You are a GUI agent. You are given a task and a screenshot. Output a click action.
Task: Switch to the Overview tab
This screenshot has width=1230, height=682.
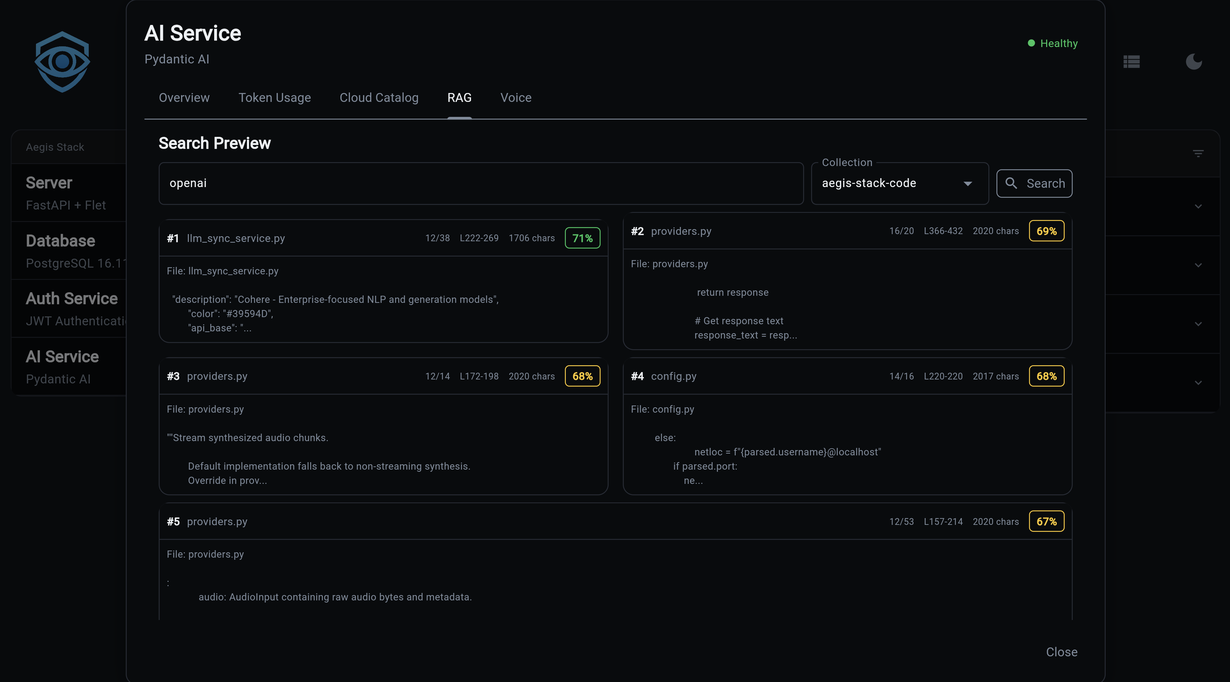(184, 97)
